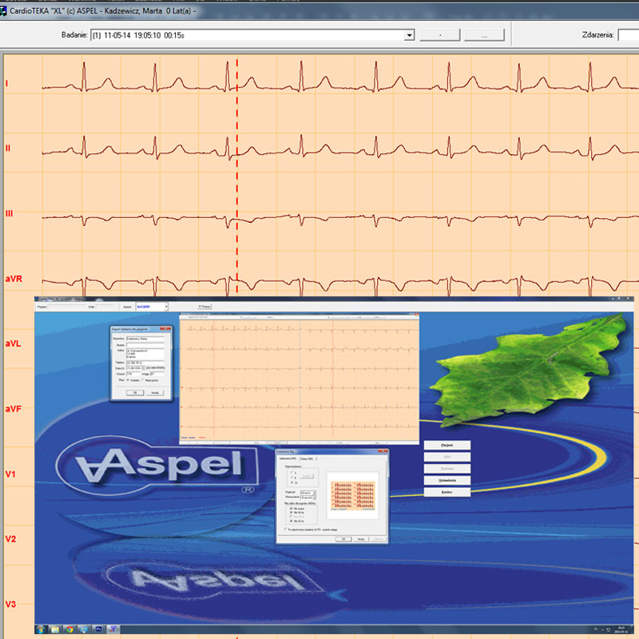Click the red dashed ECG time marker

point(236,175)
